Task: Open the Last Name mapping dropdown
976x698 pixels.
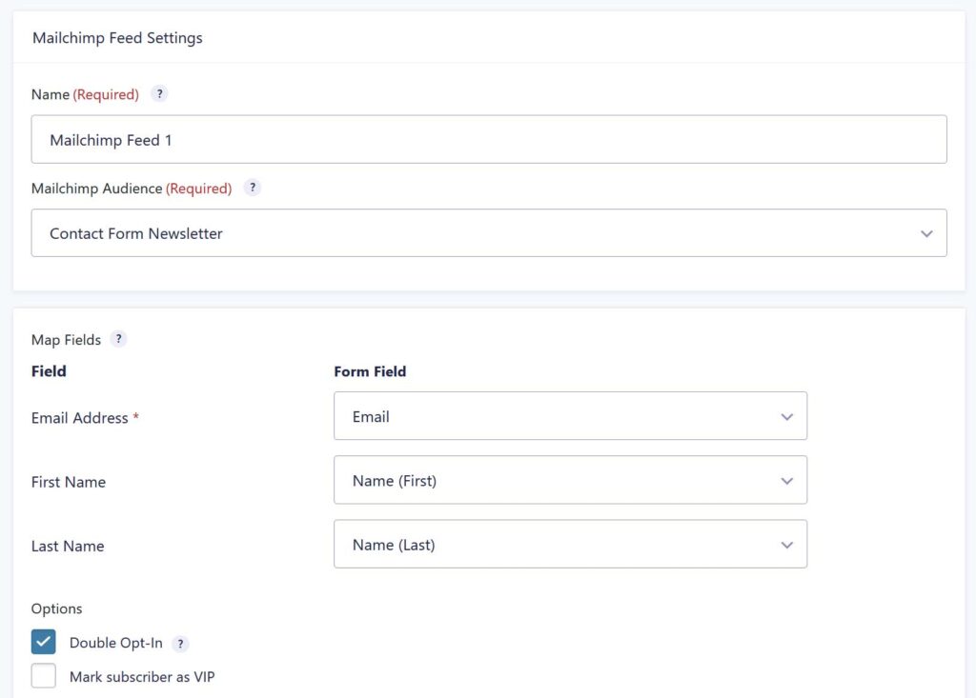Action: [570, 544]
